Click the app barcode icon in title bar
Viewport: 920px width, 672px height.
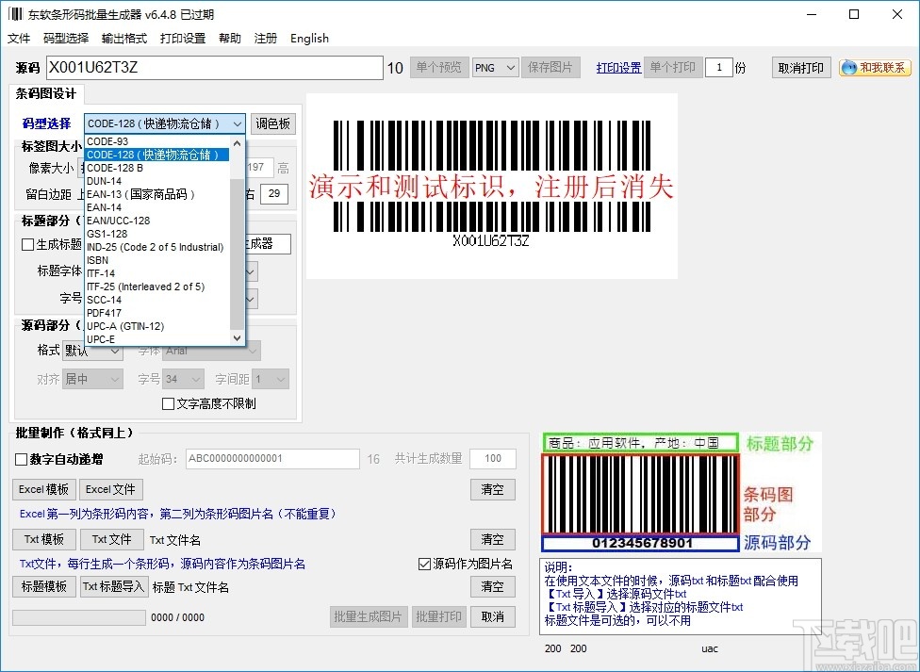15,14
